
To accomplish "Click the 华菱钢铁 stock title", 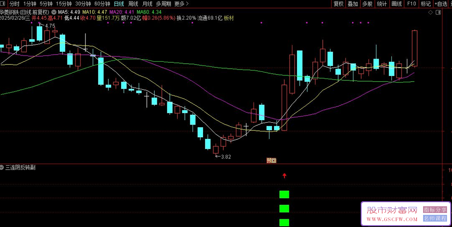I will click(x=9, y=12).
